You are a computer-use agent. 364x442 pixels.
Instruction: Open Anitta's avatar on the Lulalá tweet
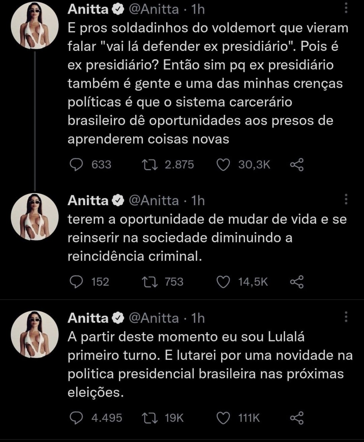35,334
